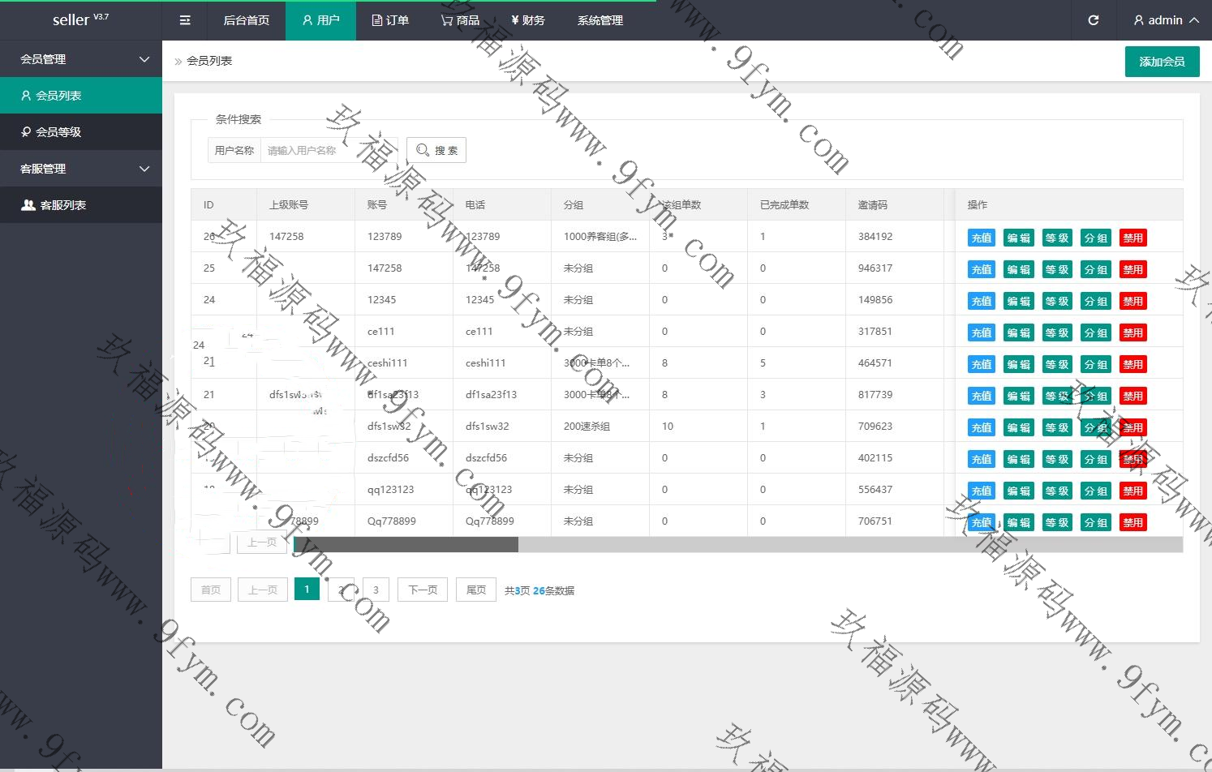This screenshot has width=1212, height=772.
Task: Click 禁用 for account 147258
Action: pyautogui.click(x=1132, y=269)
